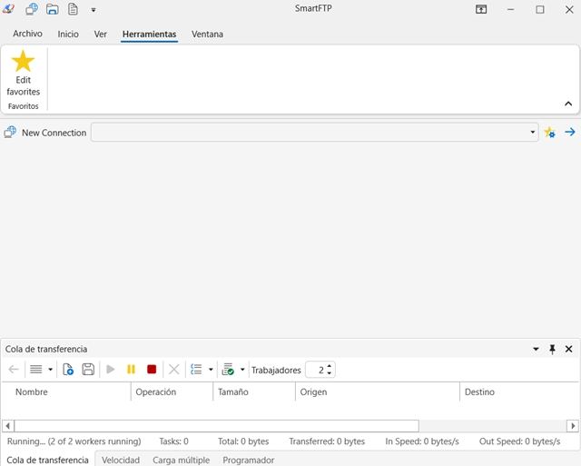Expand the quick access toolbar customize arrow
This screenshot has height=466, width=581.
(94, 10)
